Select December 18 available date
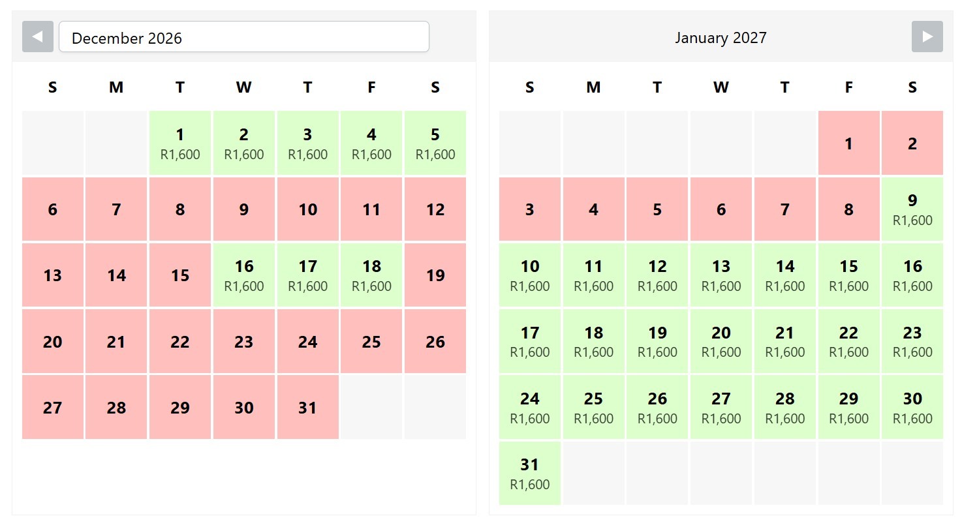 [371, 275]
